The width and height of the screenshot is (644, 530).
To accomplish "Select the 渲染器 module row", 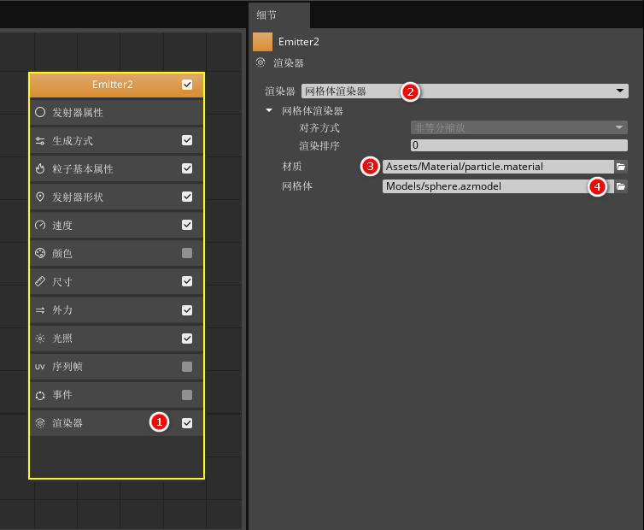I will pyautogui.click(x=117, y=422).
